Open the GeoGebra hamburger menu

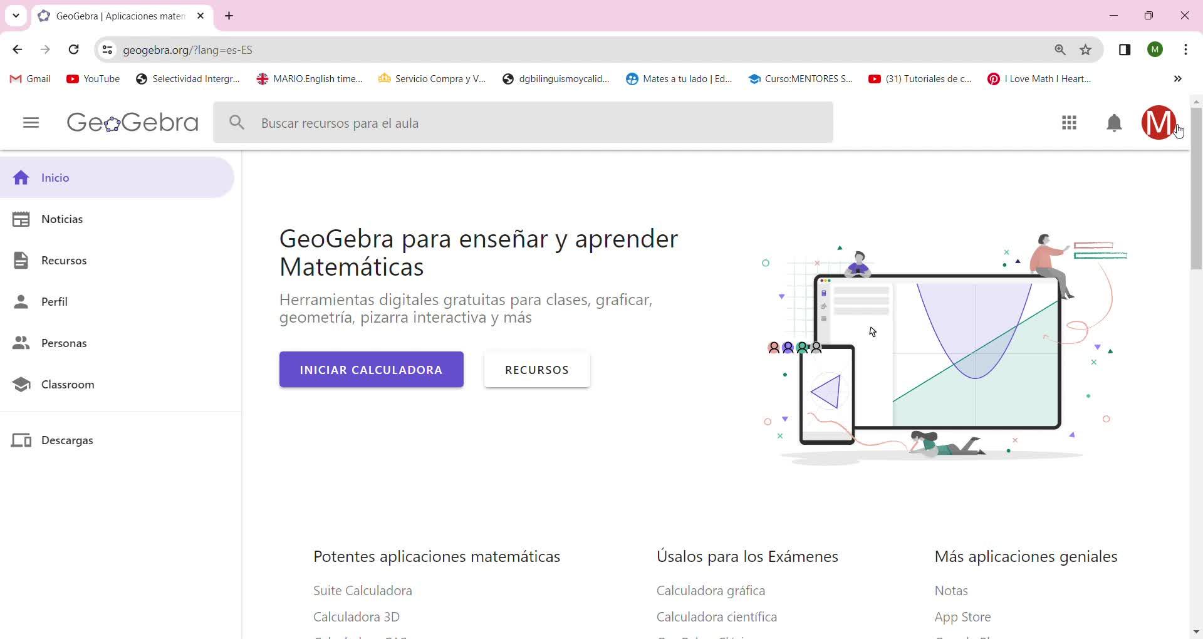point(31,123)
